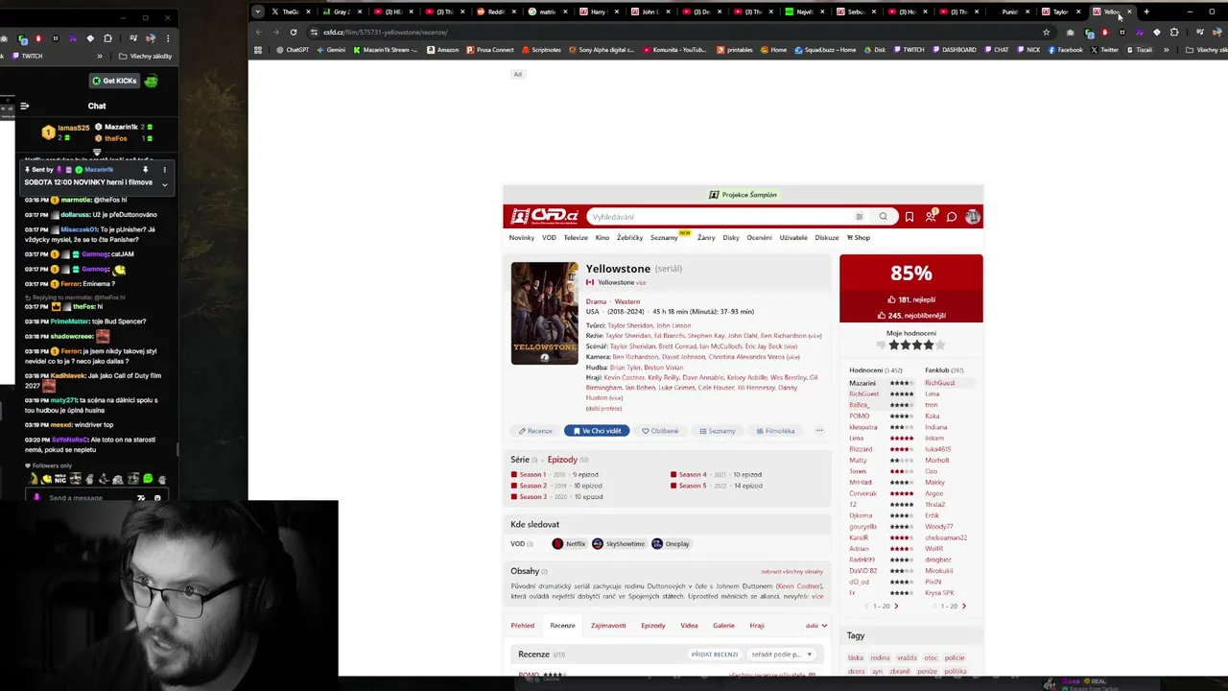Image resolution: width=1228 pixels, height=691 pixels.
Task: Click the Filmotéka button
Action: click(x=775, y=431)
